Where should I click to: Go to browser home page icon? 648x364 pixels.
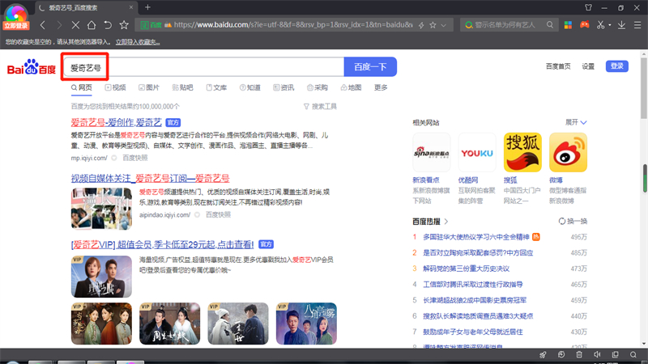[x=92, y=25]
